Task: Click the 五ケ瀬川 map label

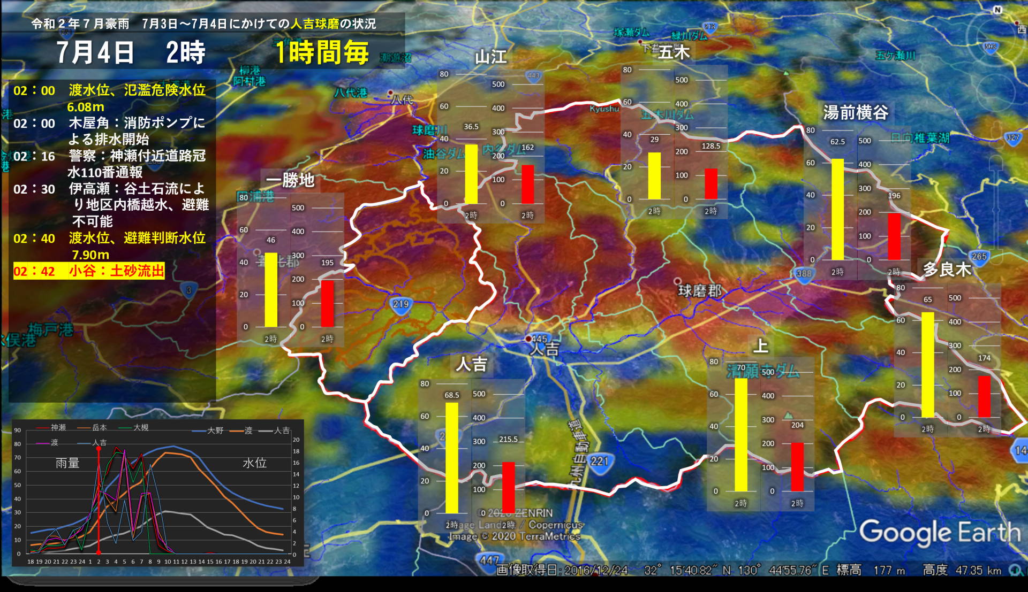Action: click(x=895, y=55)
